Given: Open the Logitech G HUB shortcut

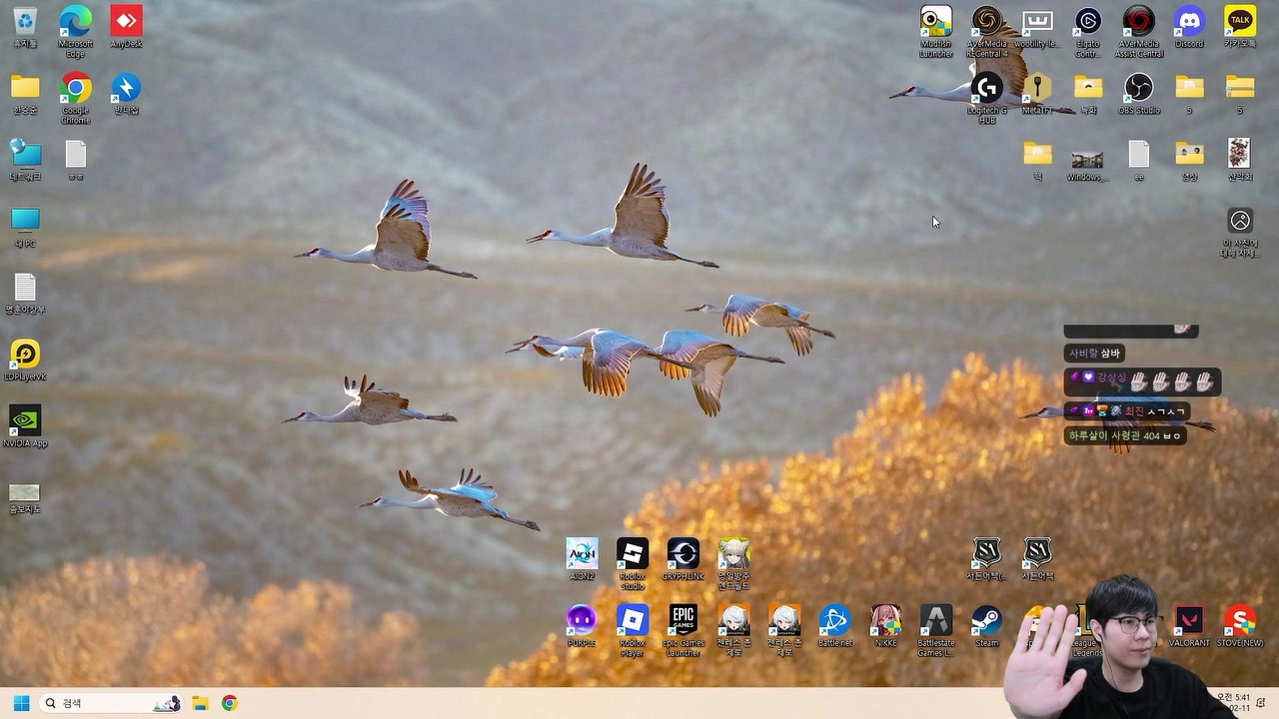Looking at the screenshot, I should 987,89.
